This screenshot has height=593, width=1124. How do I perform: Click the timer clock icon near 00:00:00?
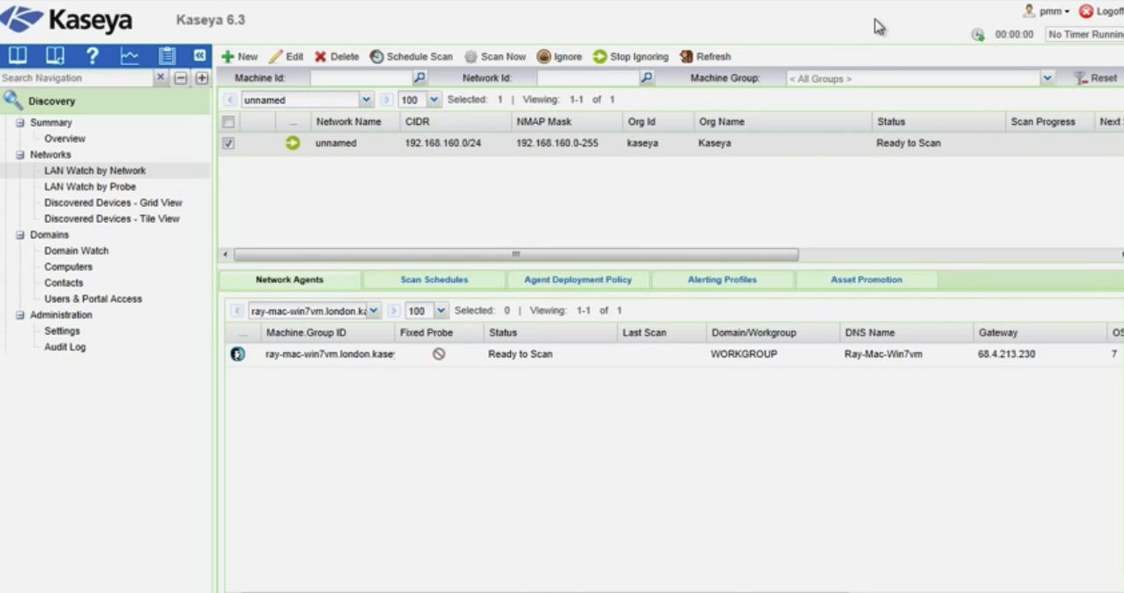[x=978, y=35]
